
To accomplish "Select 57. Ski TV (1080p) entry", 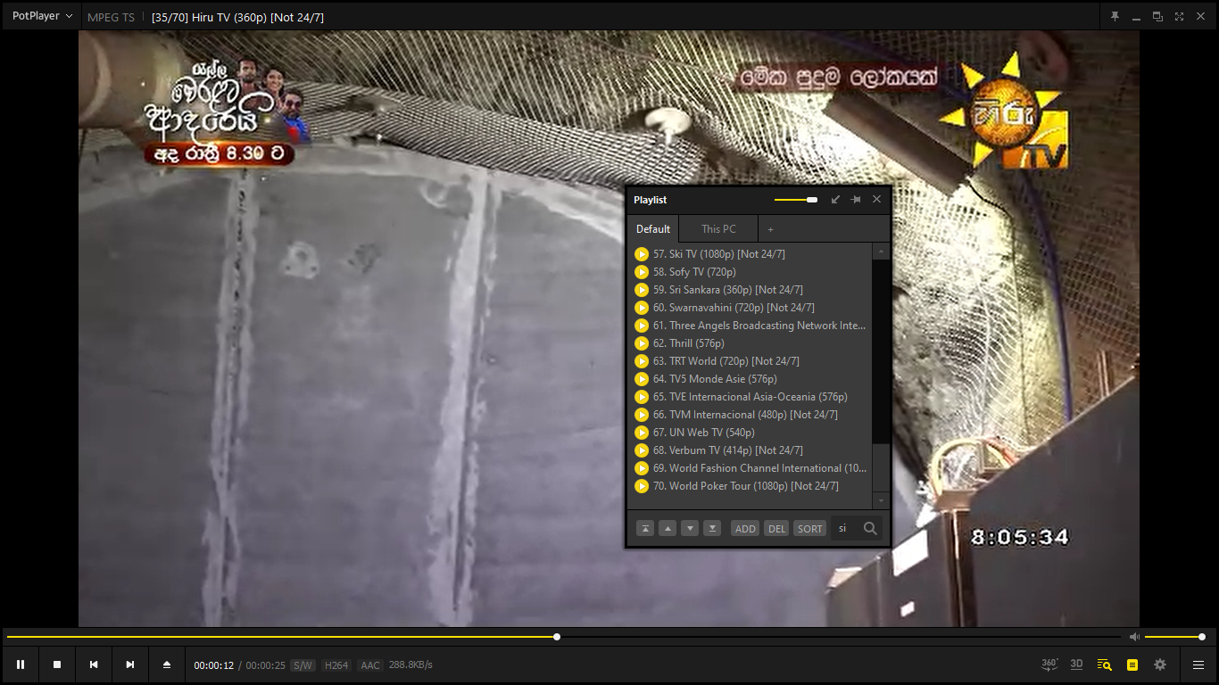I will tap(750, 254).
